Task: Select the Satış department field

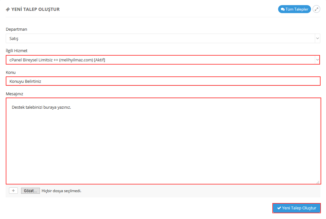Action: click(x=160, y=38)
